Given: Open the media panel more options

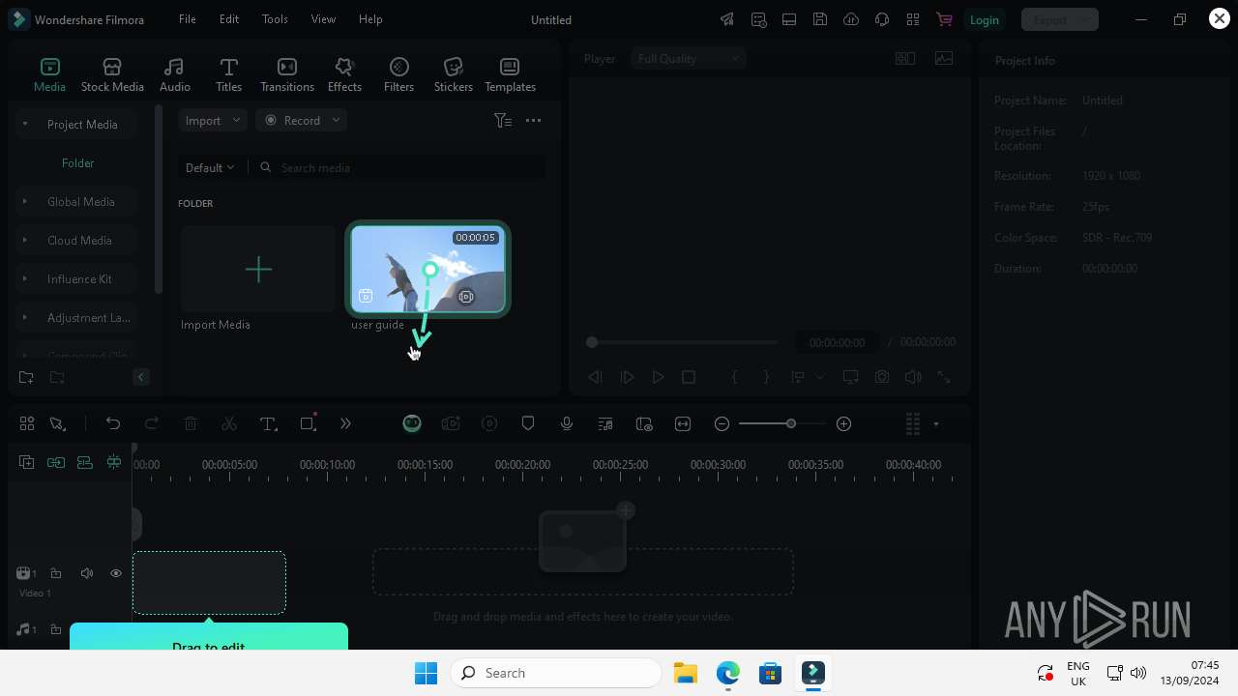Looking at the screenshot, I should (533, 120).
